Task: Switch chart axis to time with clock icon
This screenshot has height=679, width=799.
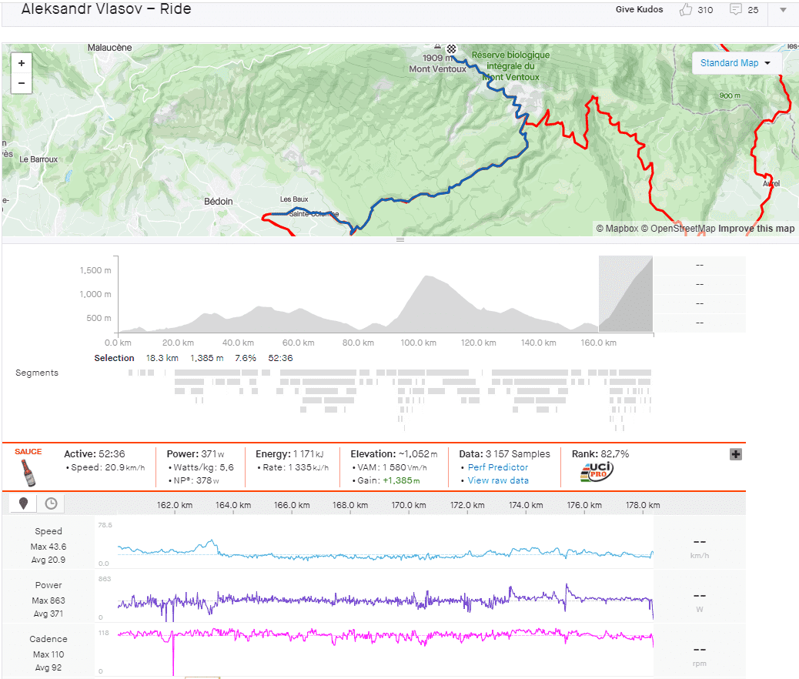Action: click(x=51, y=503)
